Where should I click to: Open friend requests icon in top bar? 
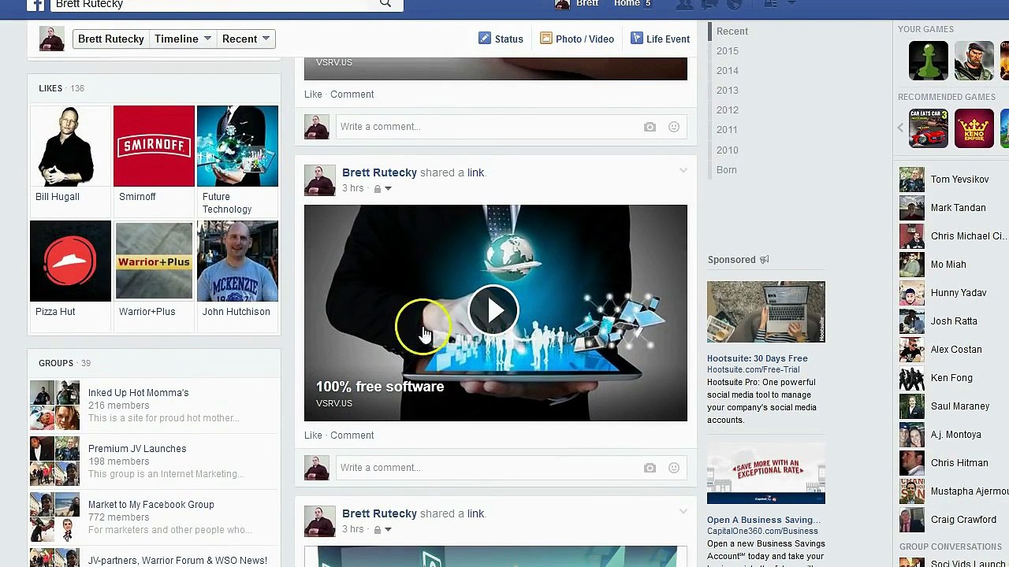[x=684, y=4]
